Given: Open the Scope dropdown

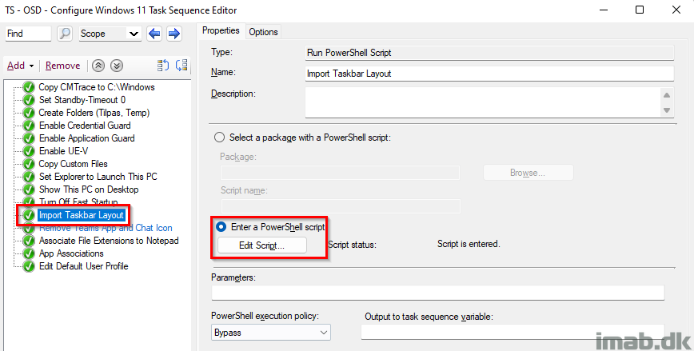Looking at the screenshot, I should pyautogui.click(x=110, y=34).
